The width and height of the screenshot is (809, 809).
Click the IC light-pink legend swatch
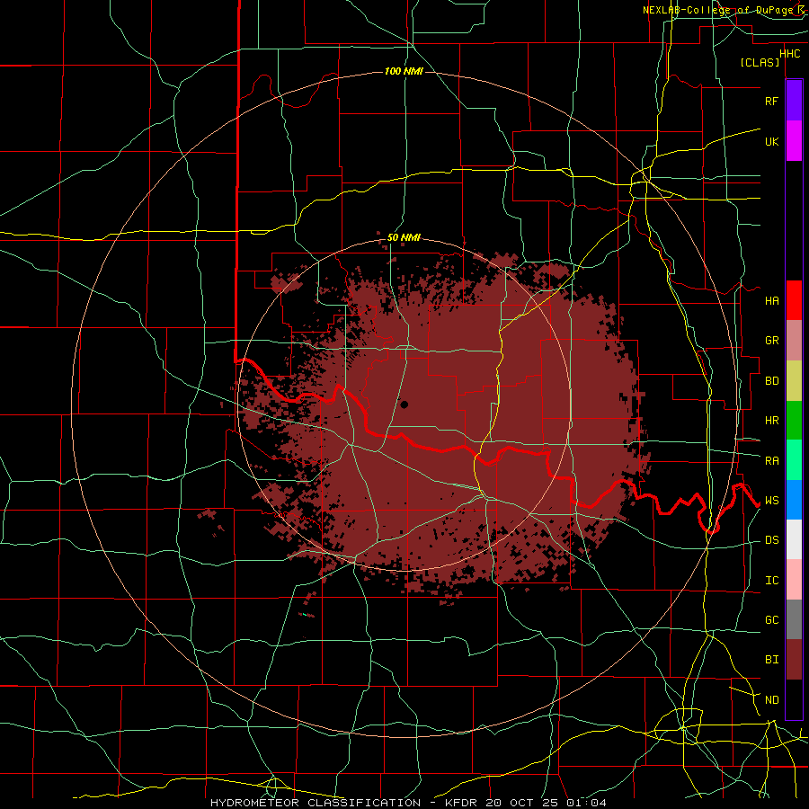pyautogui.click(x=794, y=580)
